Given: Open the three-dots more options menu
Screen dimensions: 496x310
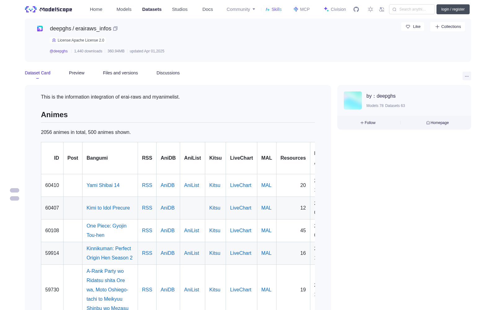Looking at the screenshot, I should tap(467, 76).
